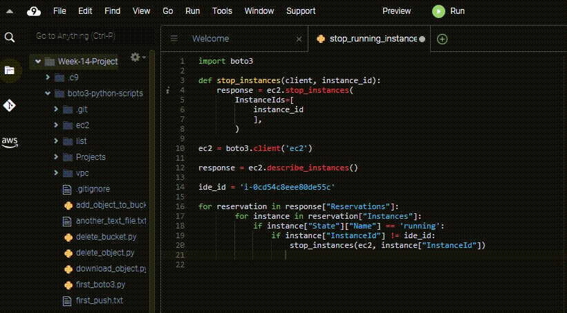Close the Welcome tab
Screen dimensions: 567x313
coord(299,39)
